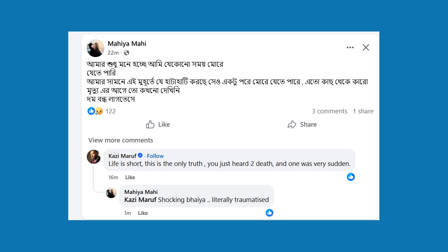448x252 pixels.
Task: Click Mahiya Mahi's reply profile picture
Action: coord(111,193)
